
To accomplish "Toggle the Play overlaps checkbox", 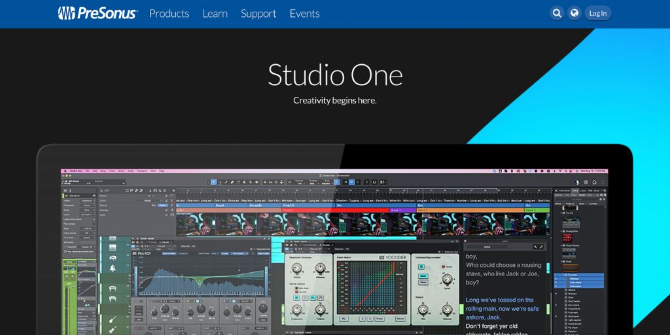I will coord(94,224).
